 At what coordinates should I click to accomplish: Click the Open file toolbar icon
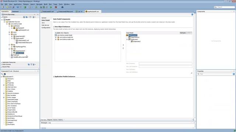(x=7, y=7)
